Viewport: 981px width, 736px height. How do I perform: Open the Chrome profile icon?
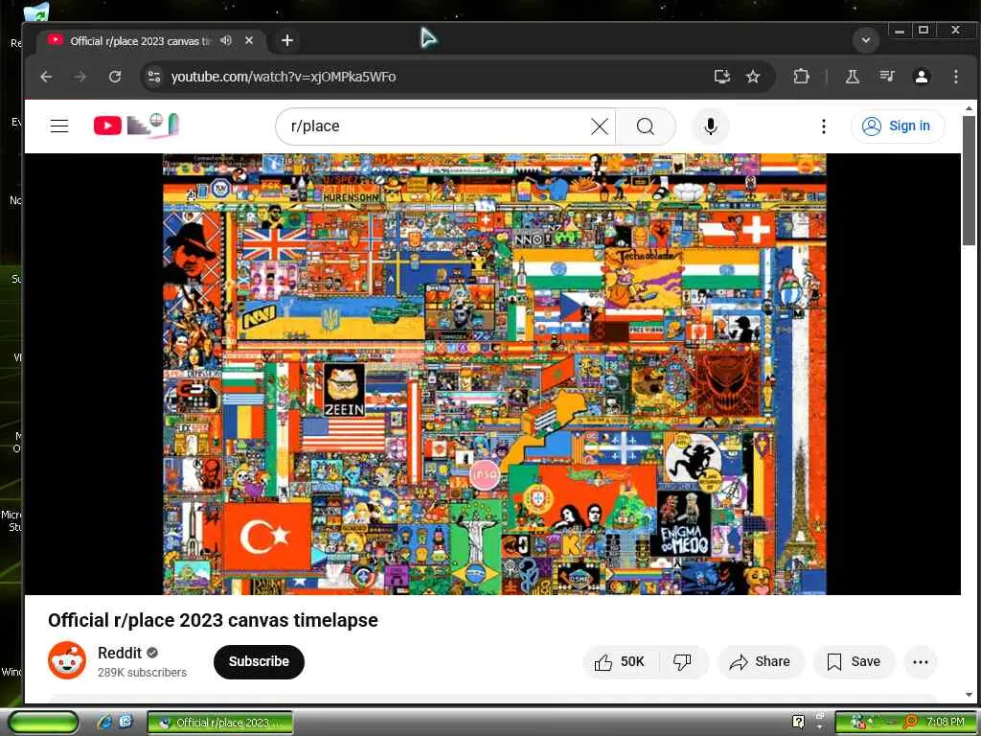click(x=921, y=77)
